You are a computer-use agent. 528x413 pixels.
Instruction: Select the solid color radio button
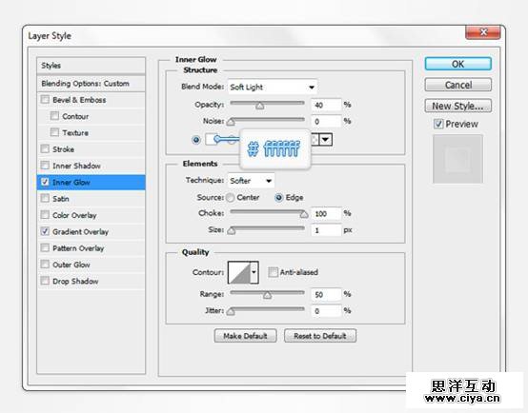196,140
